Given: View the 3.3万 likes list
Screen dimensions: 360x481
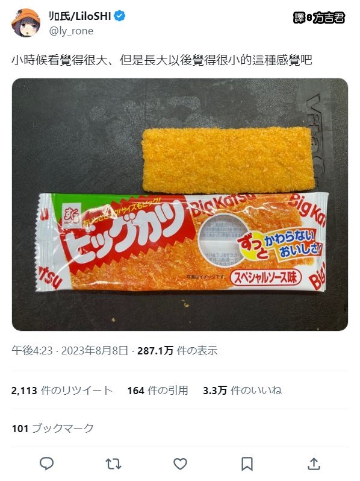Looking at the screenshot, I should click(242, 391).
